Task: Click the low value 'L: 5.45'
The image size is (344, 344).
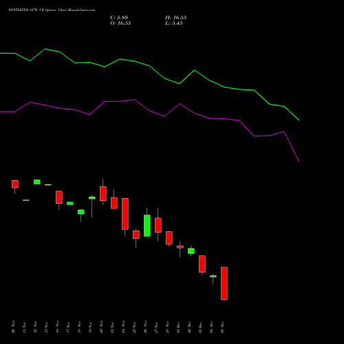Action: pos(174,23)
